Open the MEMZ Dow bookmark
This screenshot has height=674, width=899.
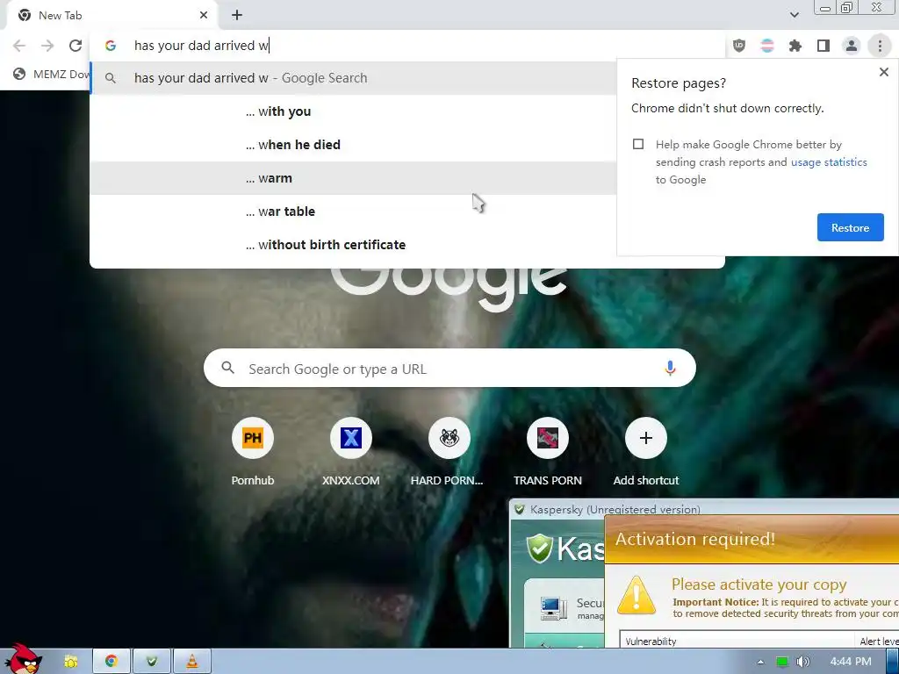click(x=52, y=74)
